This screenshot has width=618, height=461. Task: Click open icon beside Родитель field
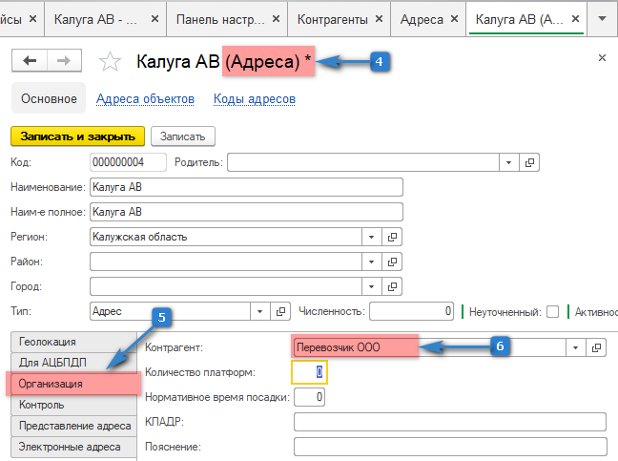pyautogui.click(x=530, y=162)
